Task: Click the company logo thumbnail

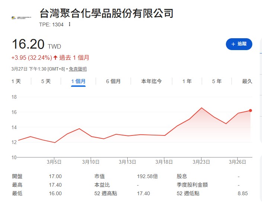Action: (x=21, y=18)
